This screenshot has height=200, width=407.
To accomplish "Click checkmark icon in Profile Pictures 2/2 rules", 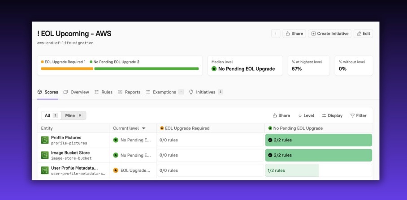I will [270, 140].
